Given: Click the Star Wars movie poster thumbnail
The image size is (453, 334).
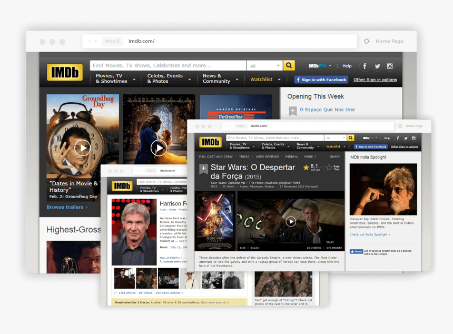Looking at the screenshot, I should (x=215, y=221).
